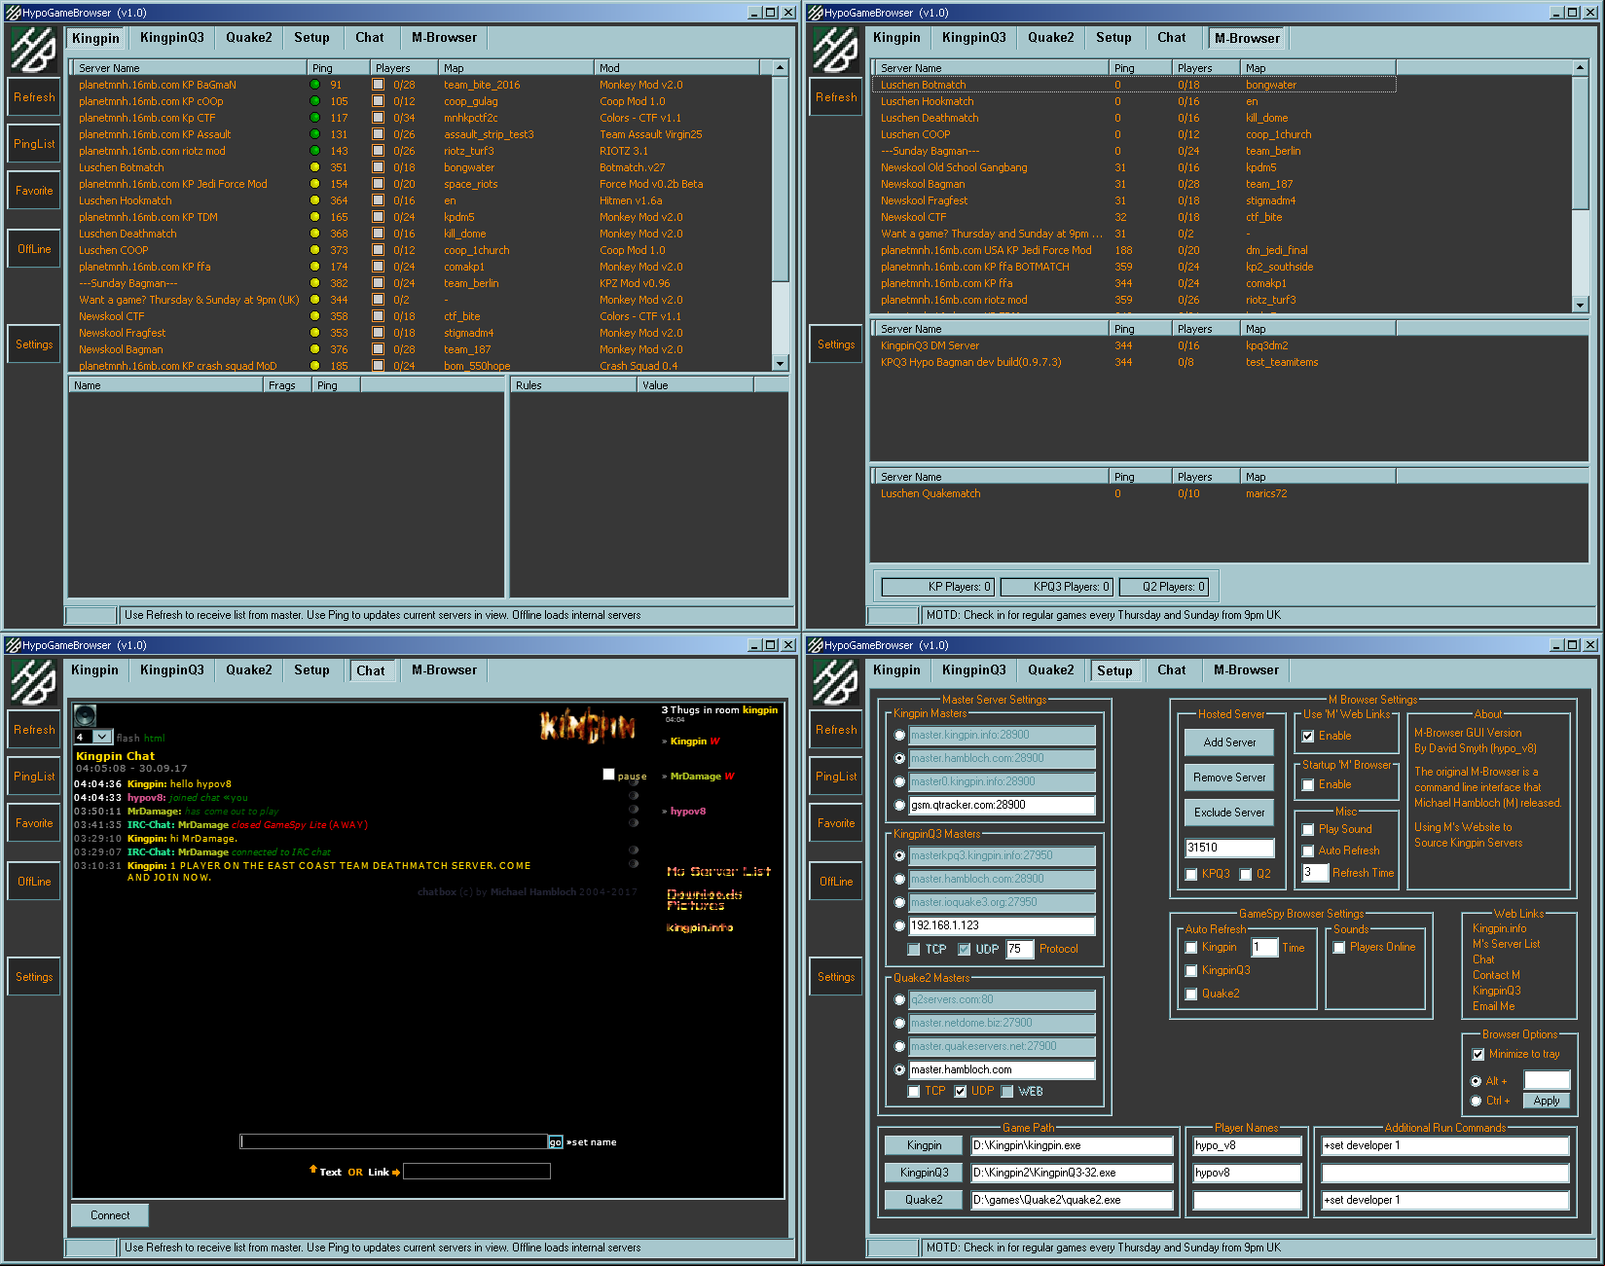Click green ping dot for Kp CTF server
The height and width of the screenshot is (1266, 1605).
coord(314,118)
